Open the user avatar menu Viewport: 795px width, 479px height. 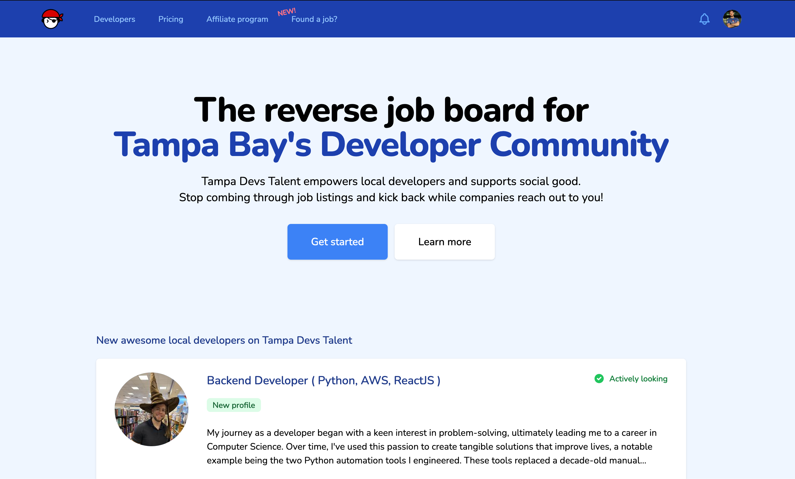732,19
